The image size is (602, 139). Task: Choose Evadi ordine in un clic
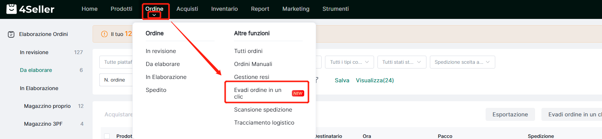(258, 93)
